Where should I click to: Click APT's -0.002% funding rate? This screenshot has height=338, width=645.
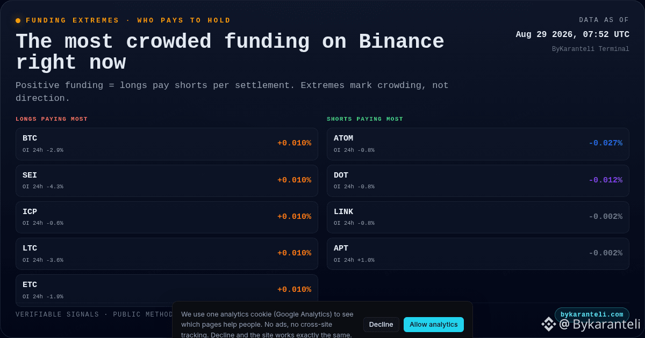[x=605, y=253]
